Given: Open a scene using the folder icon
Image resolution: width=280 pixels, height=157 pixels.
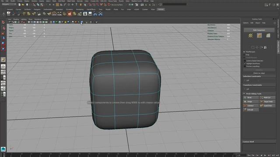Looking at the screenshot, I should click(x=23, y=5).
